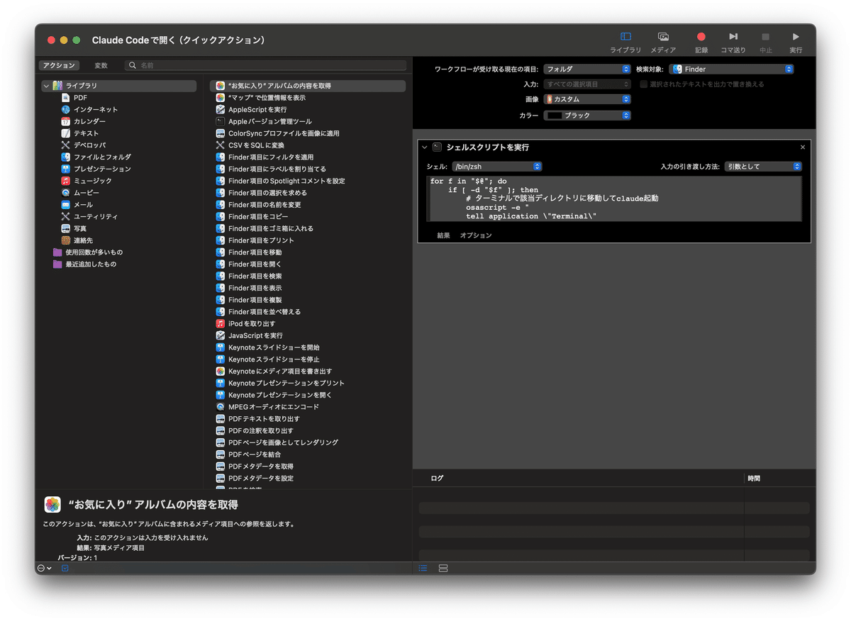The width and height of the screenshot is (851, 621).
Task: Collapse the シェルスクリプトを実行 action block
Action: pyautogui.click(x=424, y=147)
